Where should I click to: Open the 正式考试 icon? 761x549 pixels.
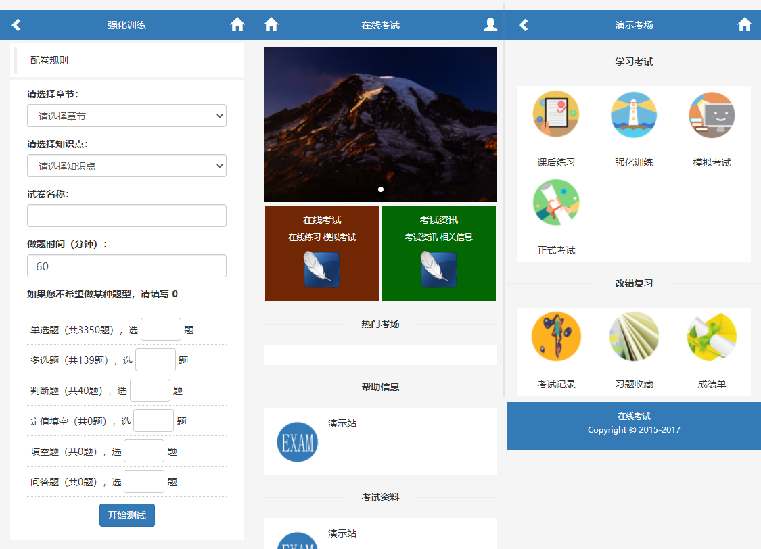coord(556,202)
